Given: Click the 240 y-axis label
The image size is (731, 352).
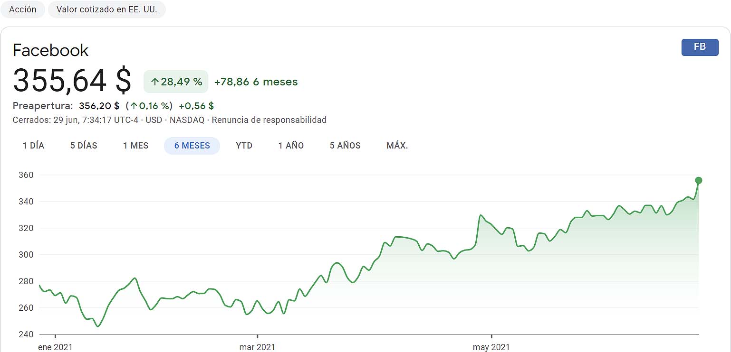Looking at the screenshot, I should [27, 334].
